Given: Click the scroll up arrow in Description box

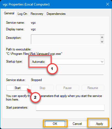Looking at the screenshot, I should coord(102,37).
